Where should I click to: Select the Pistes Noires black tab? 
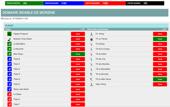[145, 3]
